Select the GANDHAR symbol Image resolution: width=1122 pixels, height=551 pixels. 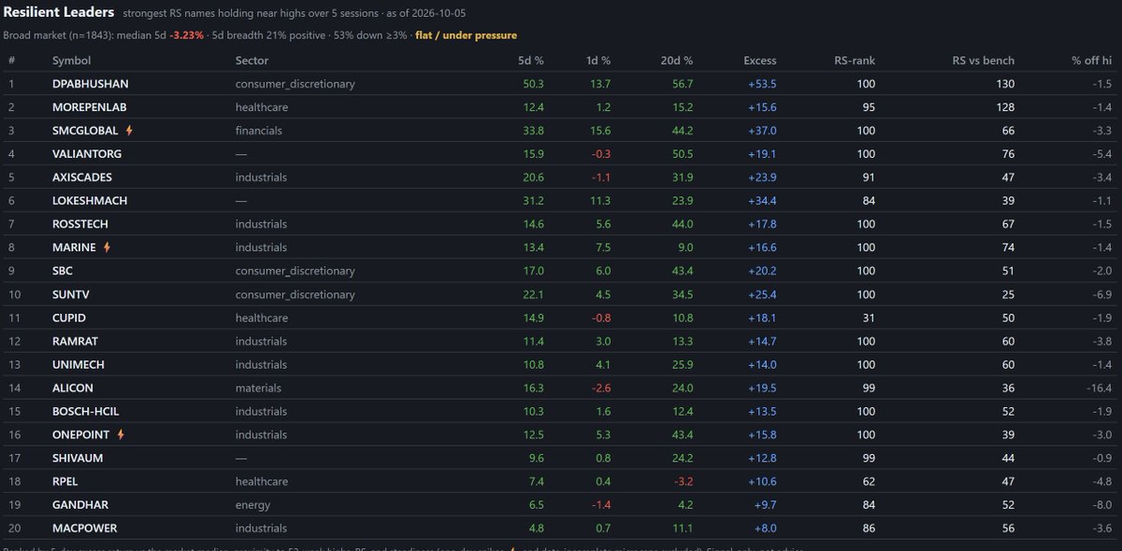79,504
